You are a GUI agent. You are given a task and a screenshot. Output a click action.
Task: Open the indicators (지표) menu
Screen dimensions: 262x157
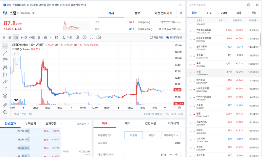pos(67,37)
